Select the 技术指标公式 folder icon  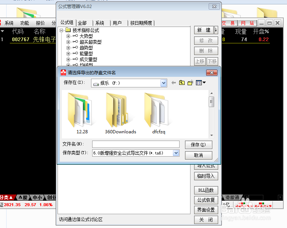tap(68, 30)
